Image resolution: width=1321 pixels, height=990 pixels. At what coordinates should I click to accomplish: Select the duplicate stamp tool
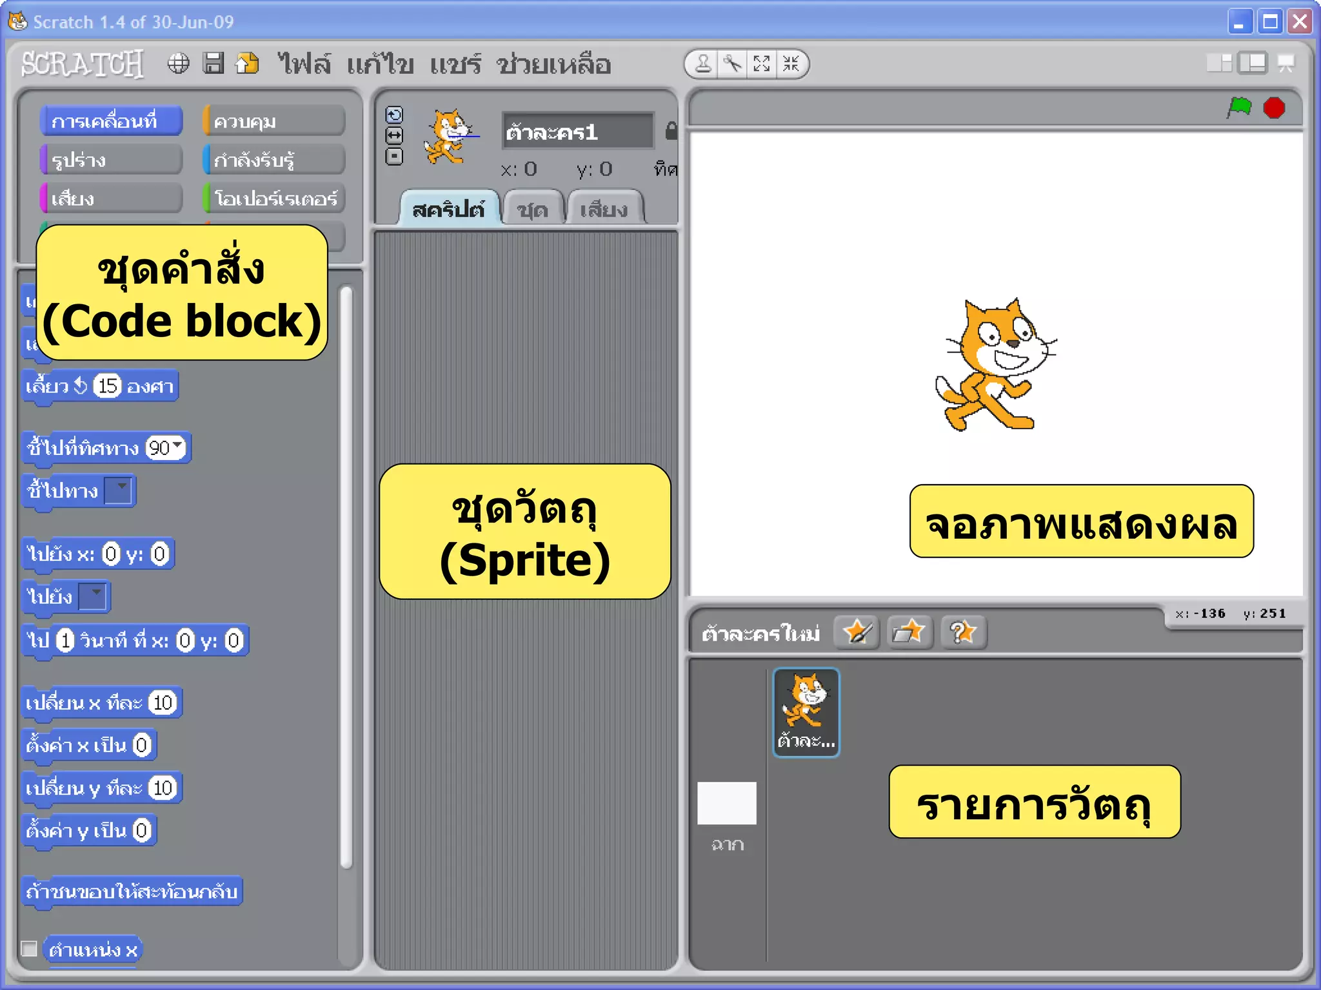tap(703, 64)
